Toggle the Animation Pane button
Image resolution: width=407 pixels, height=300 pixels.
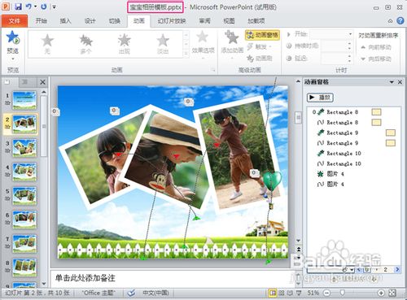[x=262, y=35]
